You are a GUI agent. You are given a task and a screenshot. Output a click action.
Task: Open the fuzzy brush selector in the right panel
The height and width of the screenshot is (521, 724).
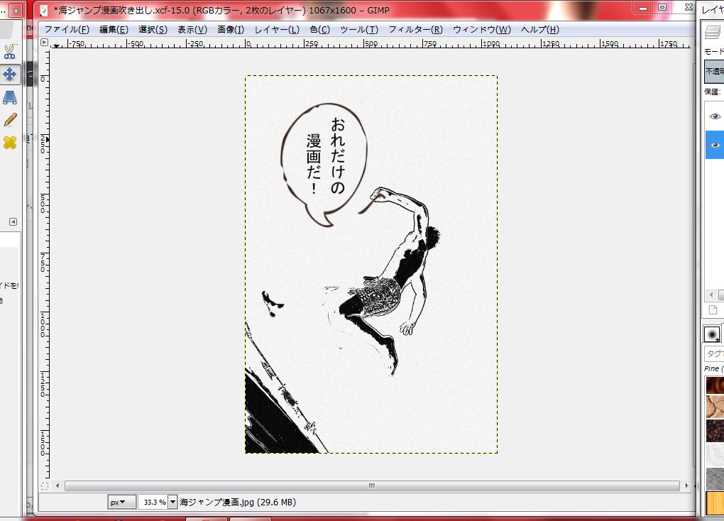coord(712,333)
